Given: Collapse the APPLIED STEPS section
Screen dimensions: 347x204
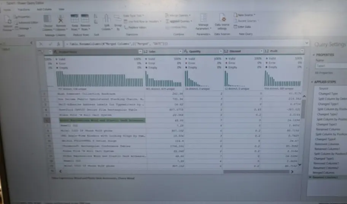Looking at the screenshot, I should (312, 82).
